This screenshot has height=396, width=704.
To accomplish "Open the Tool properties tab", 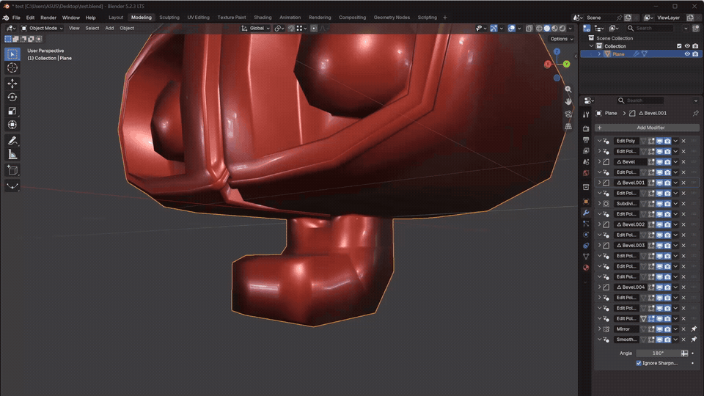I will point(586,114).
